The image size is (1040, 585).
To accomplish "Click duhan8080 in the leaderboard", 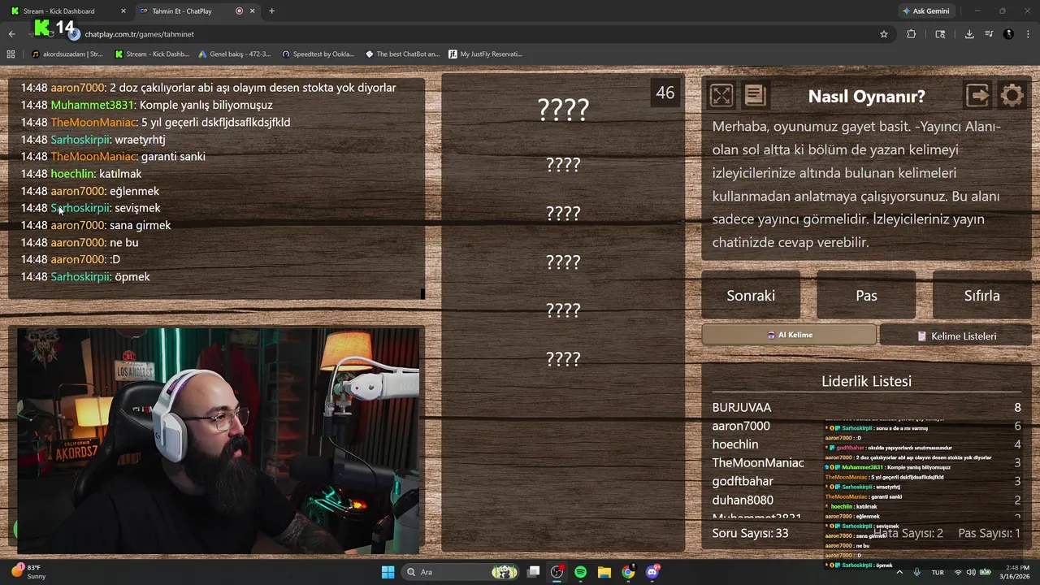I will (743, 500).
